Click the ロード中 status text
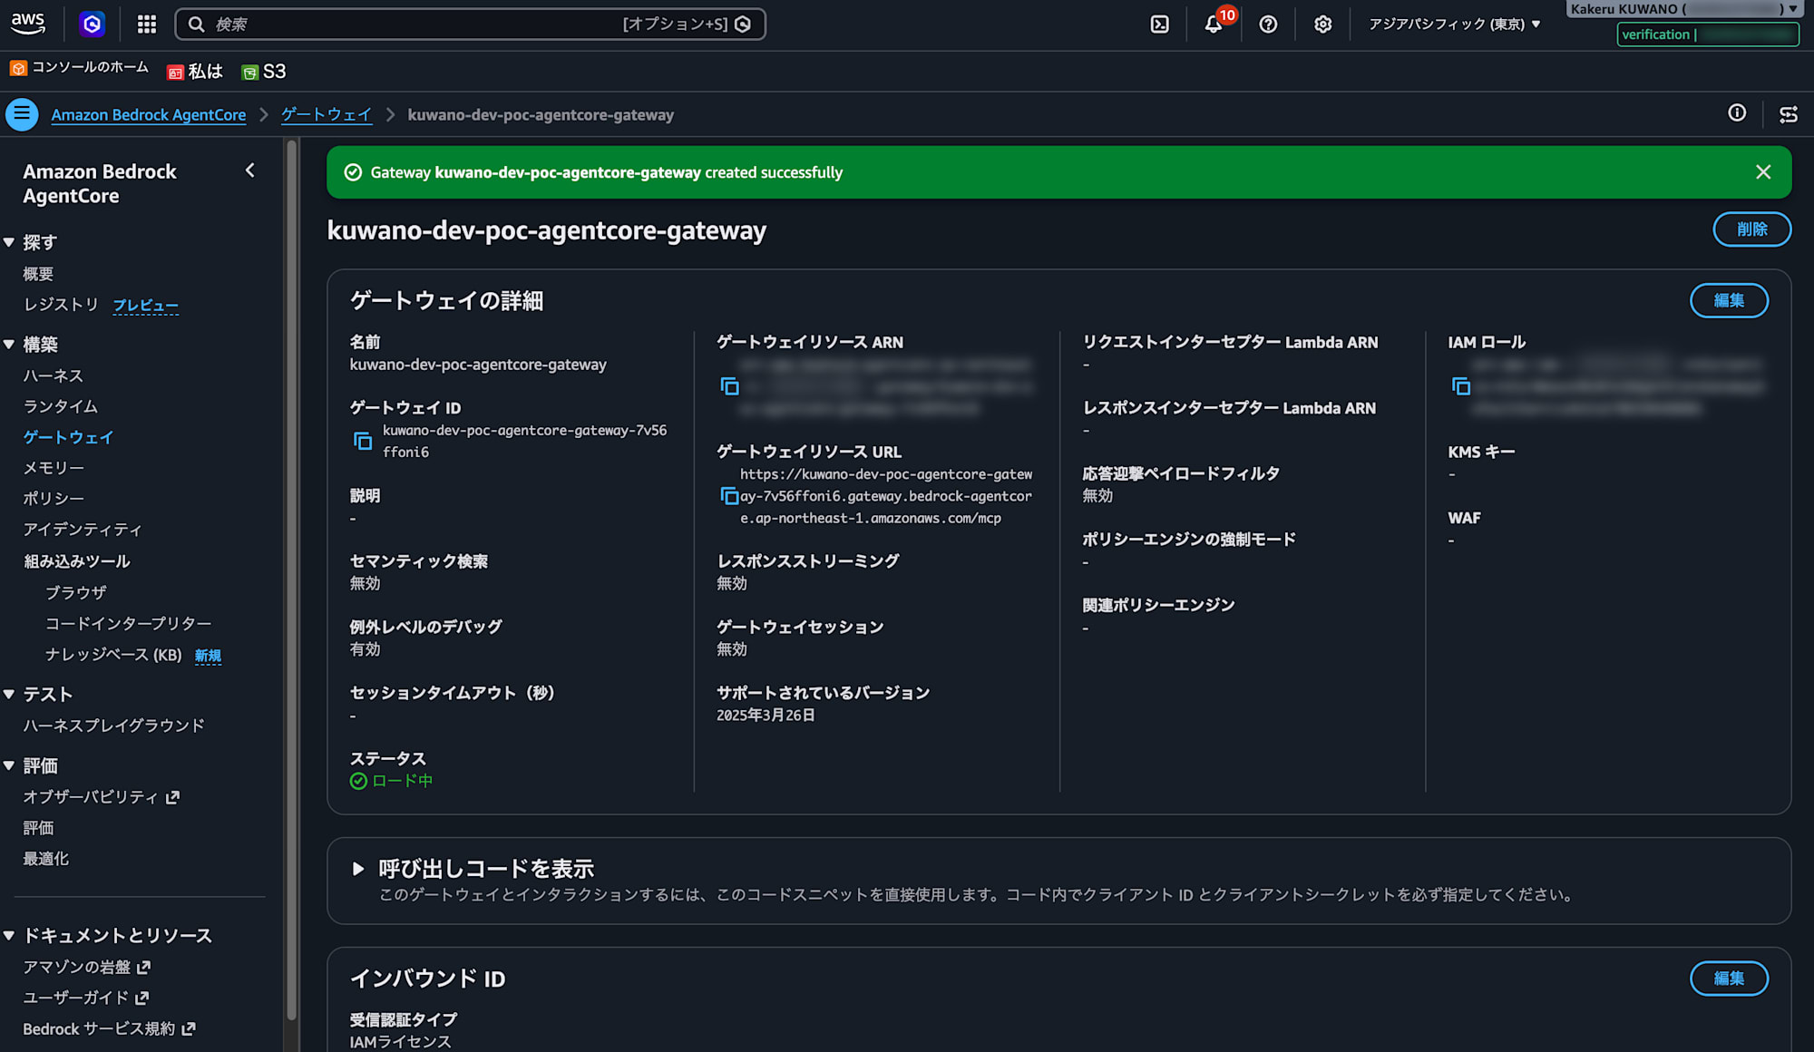This screenshot has width=1814, height=1052. (x=402, y=781)
